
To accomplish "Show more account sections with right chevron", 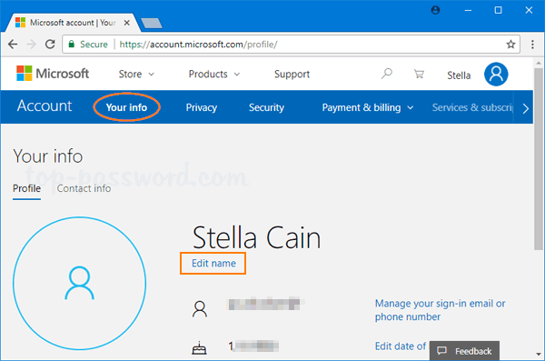I will pyautogui.click(x=526, y=108).
